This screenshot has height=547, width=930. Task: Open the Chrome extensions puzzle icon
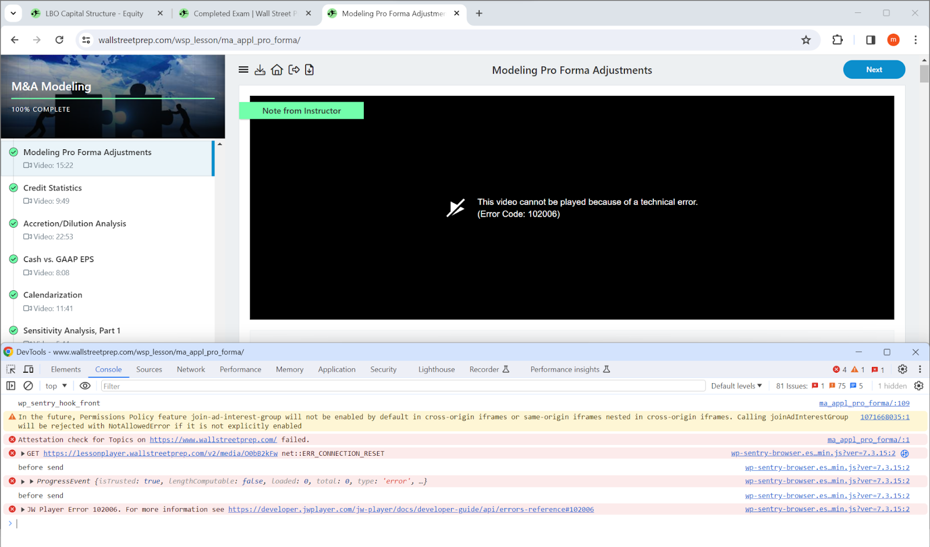837,40
